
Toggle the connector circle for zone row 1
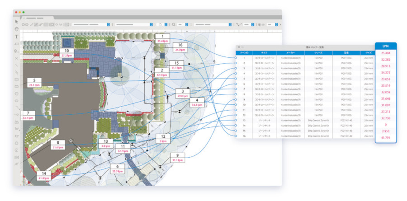236,58
